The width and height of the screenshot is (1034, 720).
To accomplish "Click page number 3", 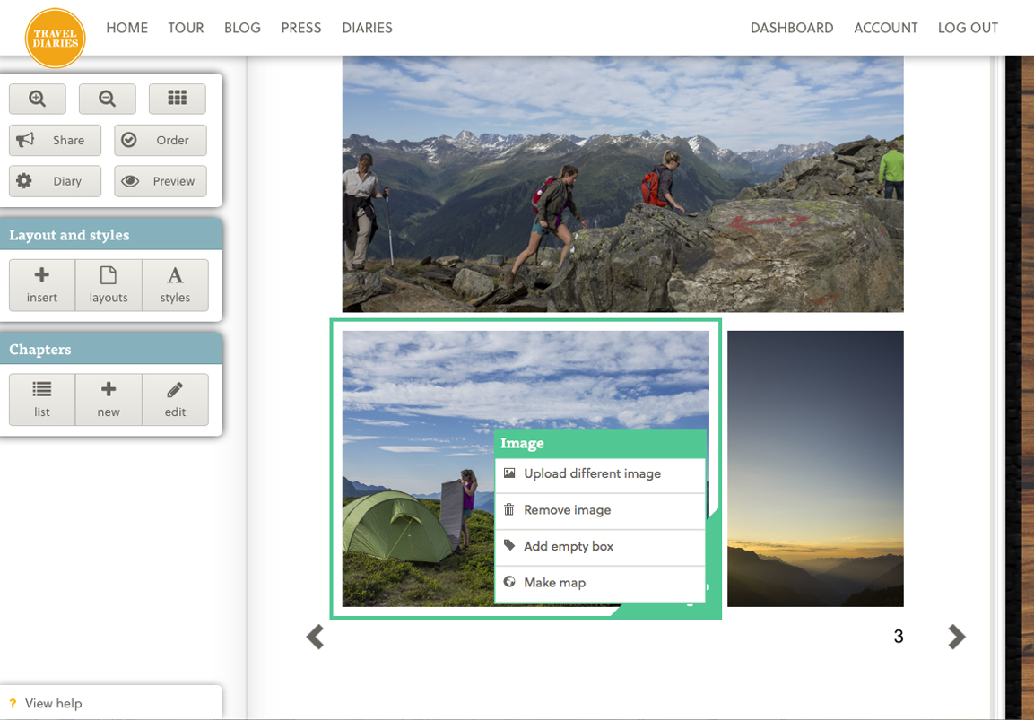I will click(899, 637).
